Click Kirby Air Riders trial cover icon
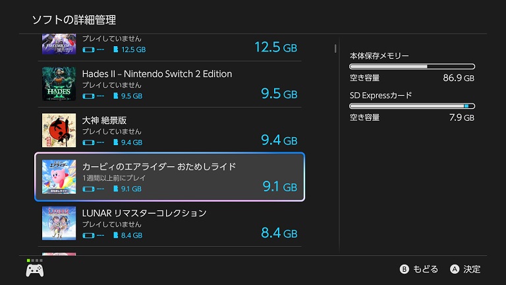Viewport: 506px width, 285px height. [59, 177]
